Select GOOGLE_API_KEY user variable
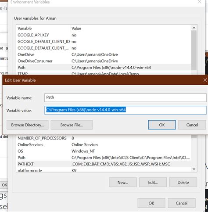 click(x=104, y=35)
